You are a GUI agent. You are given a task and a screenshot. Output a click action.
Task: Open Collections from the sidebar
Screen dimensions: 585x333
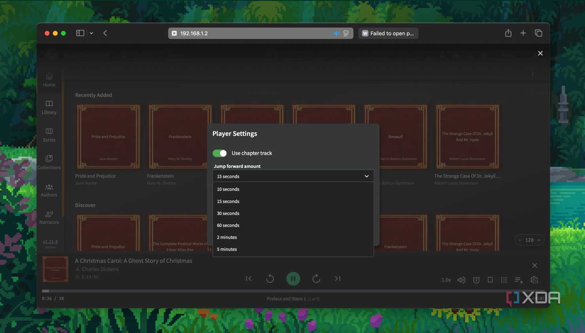pos(49,162)
